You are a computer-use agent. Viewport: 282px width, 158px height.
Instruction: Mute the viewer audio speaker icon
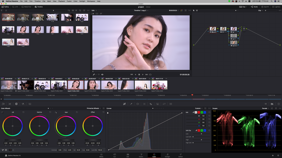click(x=102, y=75)
